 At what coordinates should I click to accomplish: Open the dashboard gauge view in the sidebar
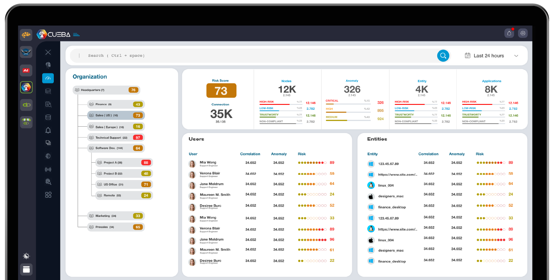tap(48, 78)
